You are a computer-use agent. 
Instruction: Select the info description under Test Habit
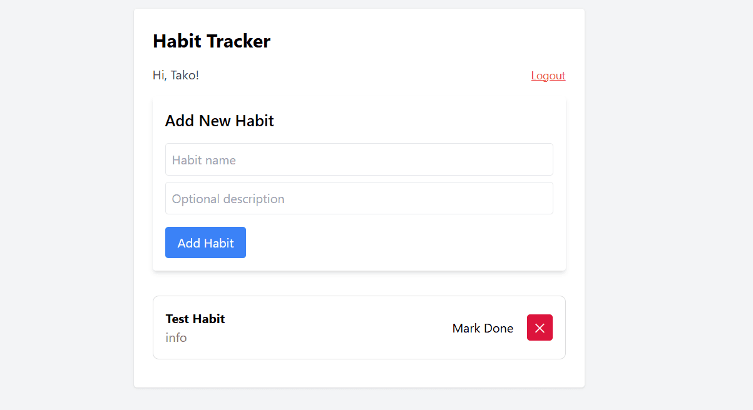[176, 337]
